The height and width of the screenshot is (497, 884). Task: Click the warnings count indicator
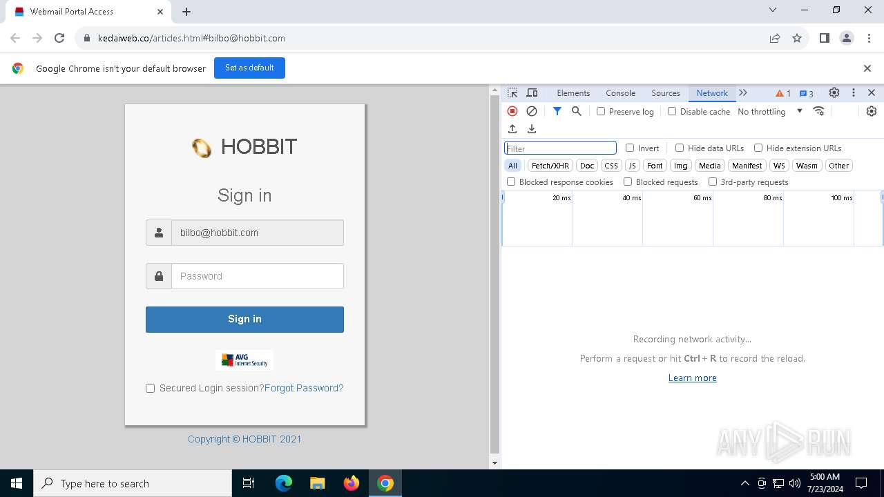click(783, 93)
